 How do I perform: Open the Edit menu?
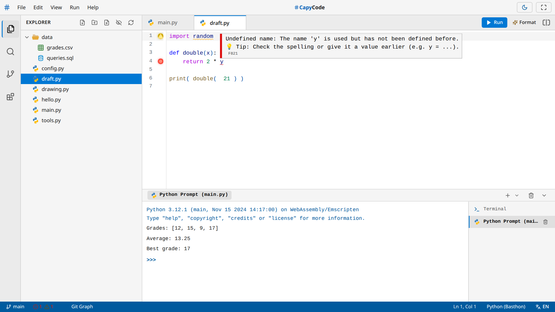pyautogui.click(x=38, y=8)
